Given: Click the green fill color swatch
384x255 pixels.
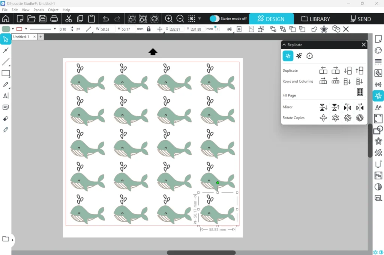Looking at the screenshot, I should coord(6,29).
